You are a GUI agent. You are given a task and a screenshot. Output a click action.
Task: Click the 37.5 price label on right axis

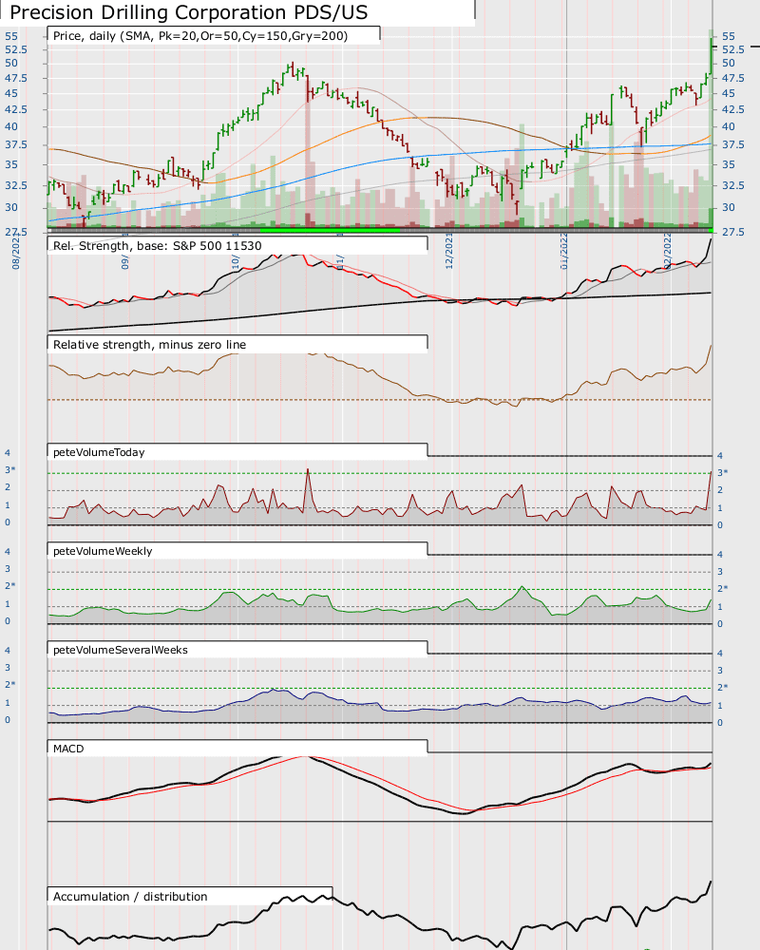point(733,144)
